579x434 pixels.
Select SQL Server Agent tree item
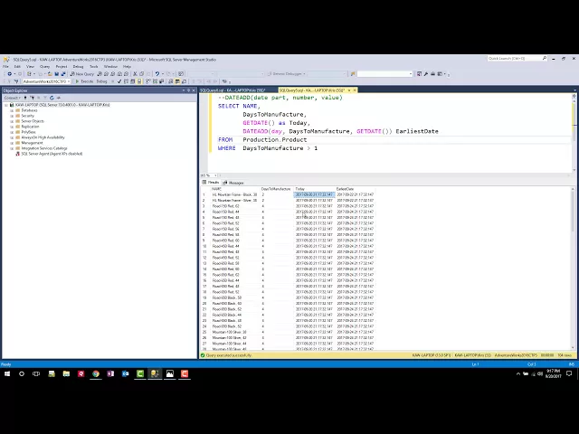(52, 154)
